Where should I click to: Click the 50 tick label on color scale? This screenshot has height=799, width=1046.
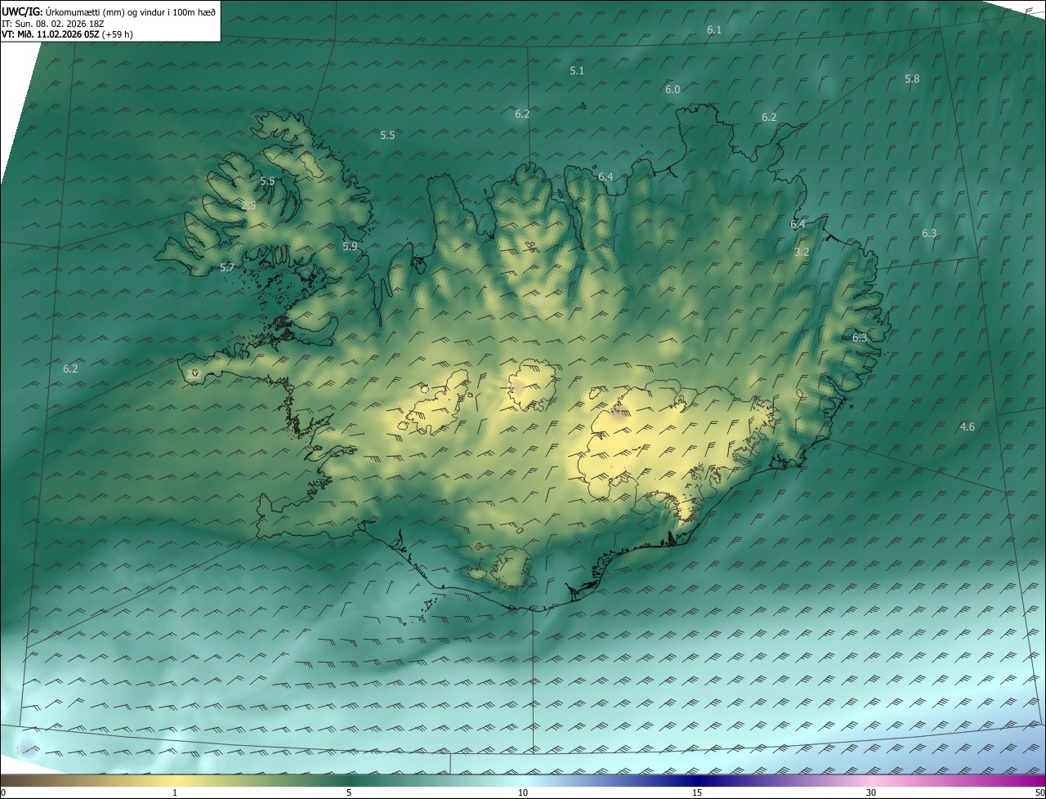[1039, 792]
